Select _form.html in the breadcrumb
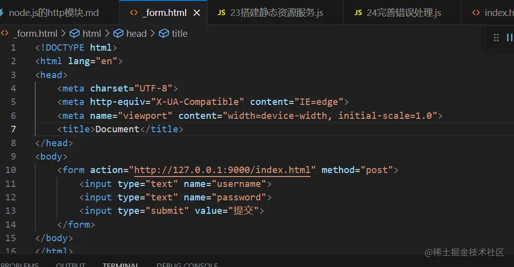Image resolution: width=514 pixels, height=267 pixels. coord(35,33)
